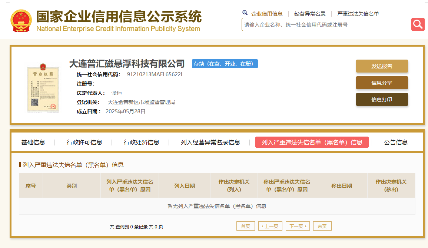
Task: Click the 信息打印 button
Action: pos(382,100)
